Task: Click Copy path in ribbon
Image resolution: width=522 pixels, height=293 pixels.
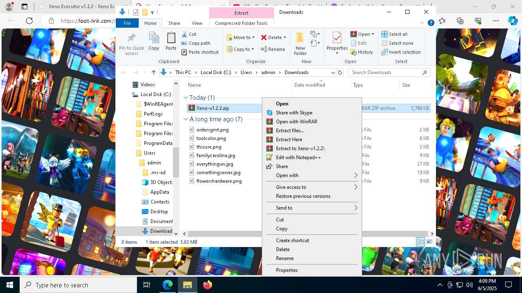Action: [196, 43]
